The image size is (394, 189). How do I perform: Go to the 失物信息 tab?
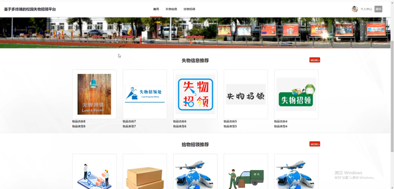click(x=171, y=9)
